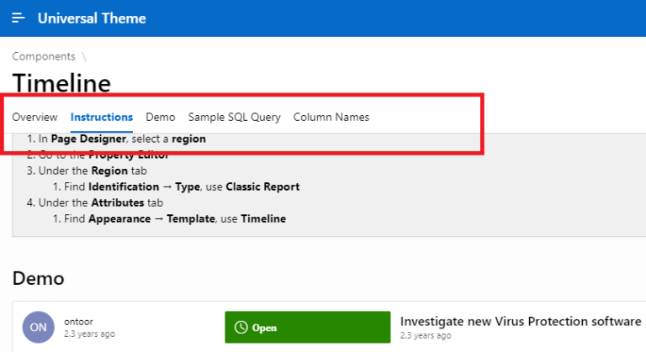Click the clock icon in Open badge
Image resolution: width=646 pixels, height=352 pixels.
coord(241,328)
